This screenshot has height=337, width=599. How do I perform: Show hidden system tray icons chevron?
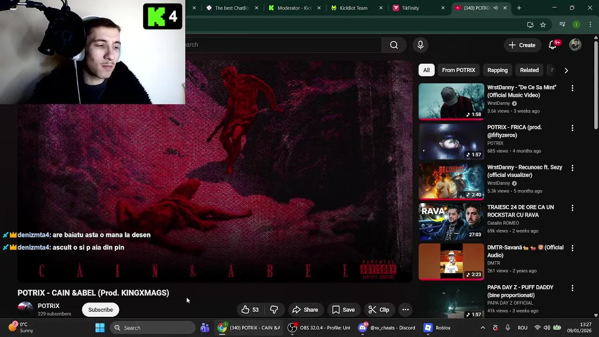[x=482, y=328]
